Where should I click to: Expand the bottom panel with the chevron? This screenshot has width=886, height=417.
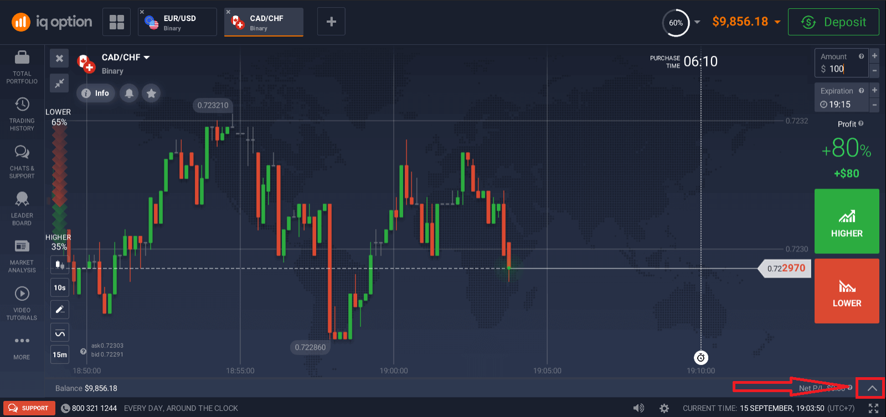[x=872, y=388]
